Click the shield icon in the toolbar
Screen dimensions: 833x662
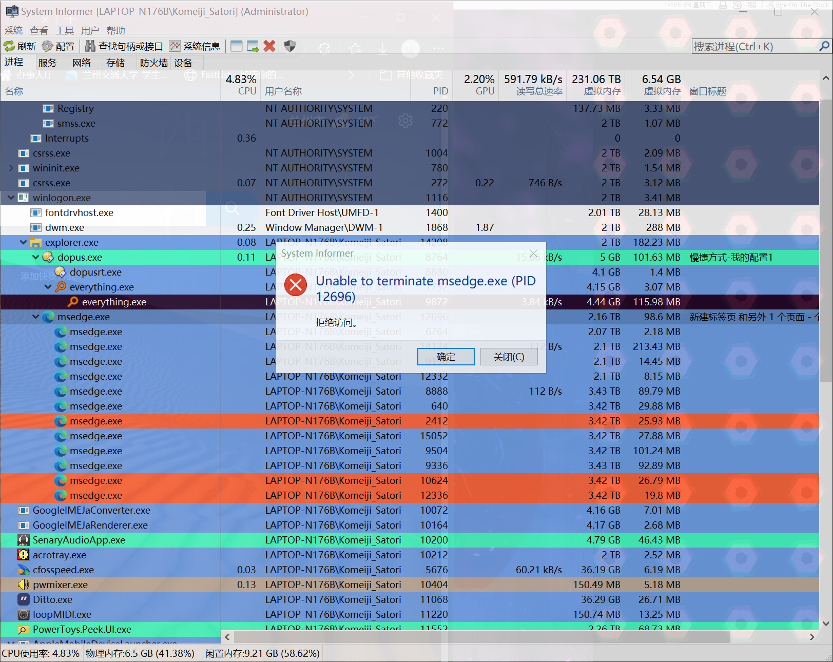pos(290,46)
